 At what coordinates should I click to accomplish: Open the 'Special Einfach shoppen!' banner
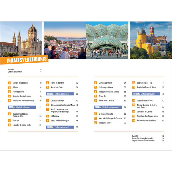pos(60,127)
